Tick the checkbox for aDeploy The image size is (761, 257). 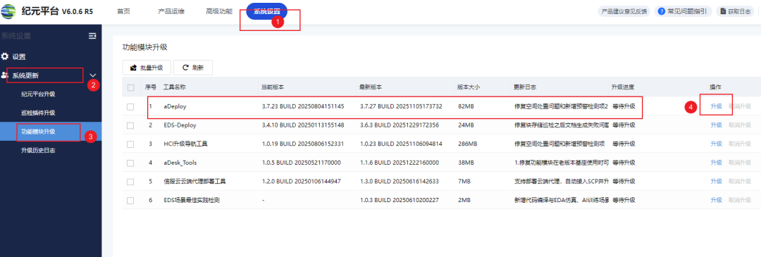tap(130, 107)
